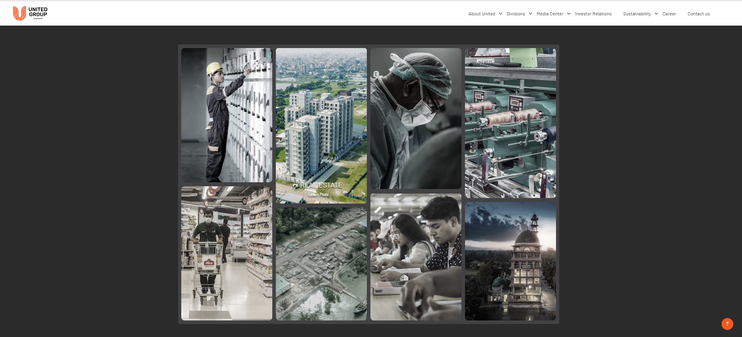Select the power plant worker thumbnail
This screenshot has height=337, width=742.
(x=227, y=115)
